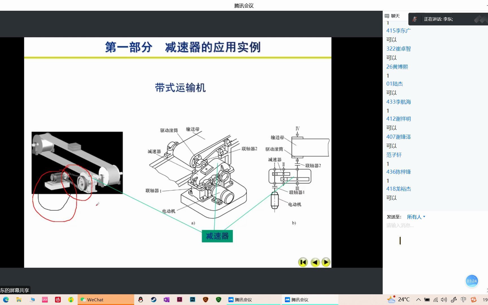Click chat sender name 415李东广

[398, 30]
